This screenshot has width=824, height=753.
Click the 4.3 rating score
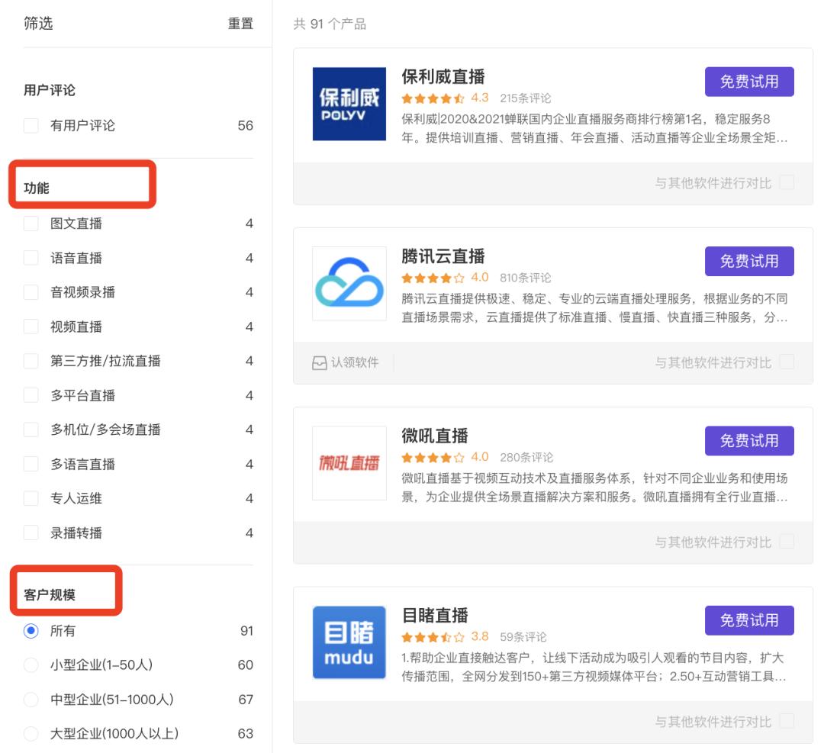480,98
